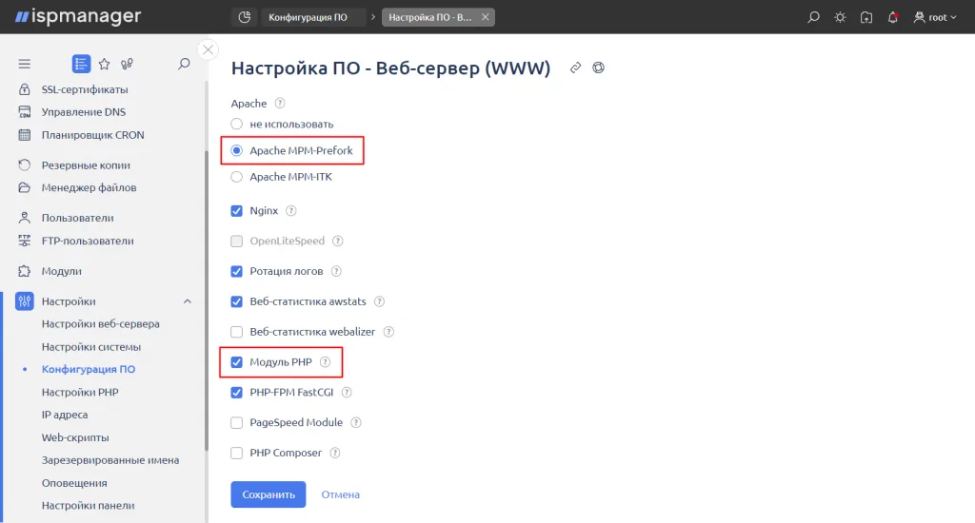Go to Зарезервированные имена
The width and height of the screenshot is (975, 523).
tap(110, 460)
